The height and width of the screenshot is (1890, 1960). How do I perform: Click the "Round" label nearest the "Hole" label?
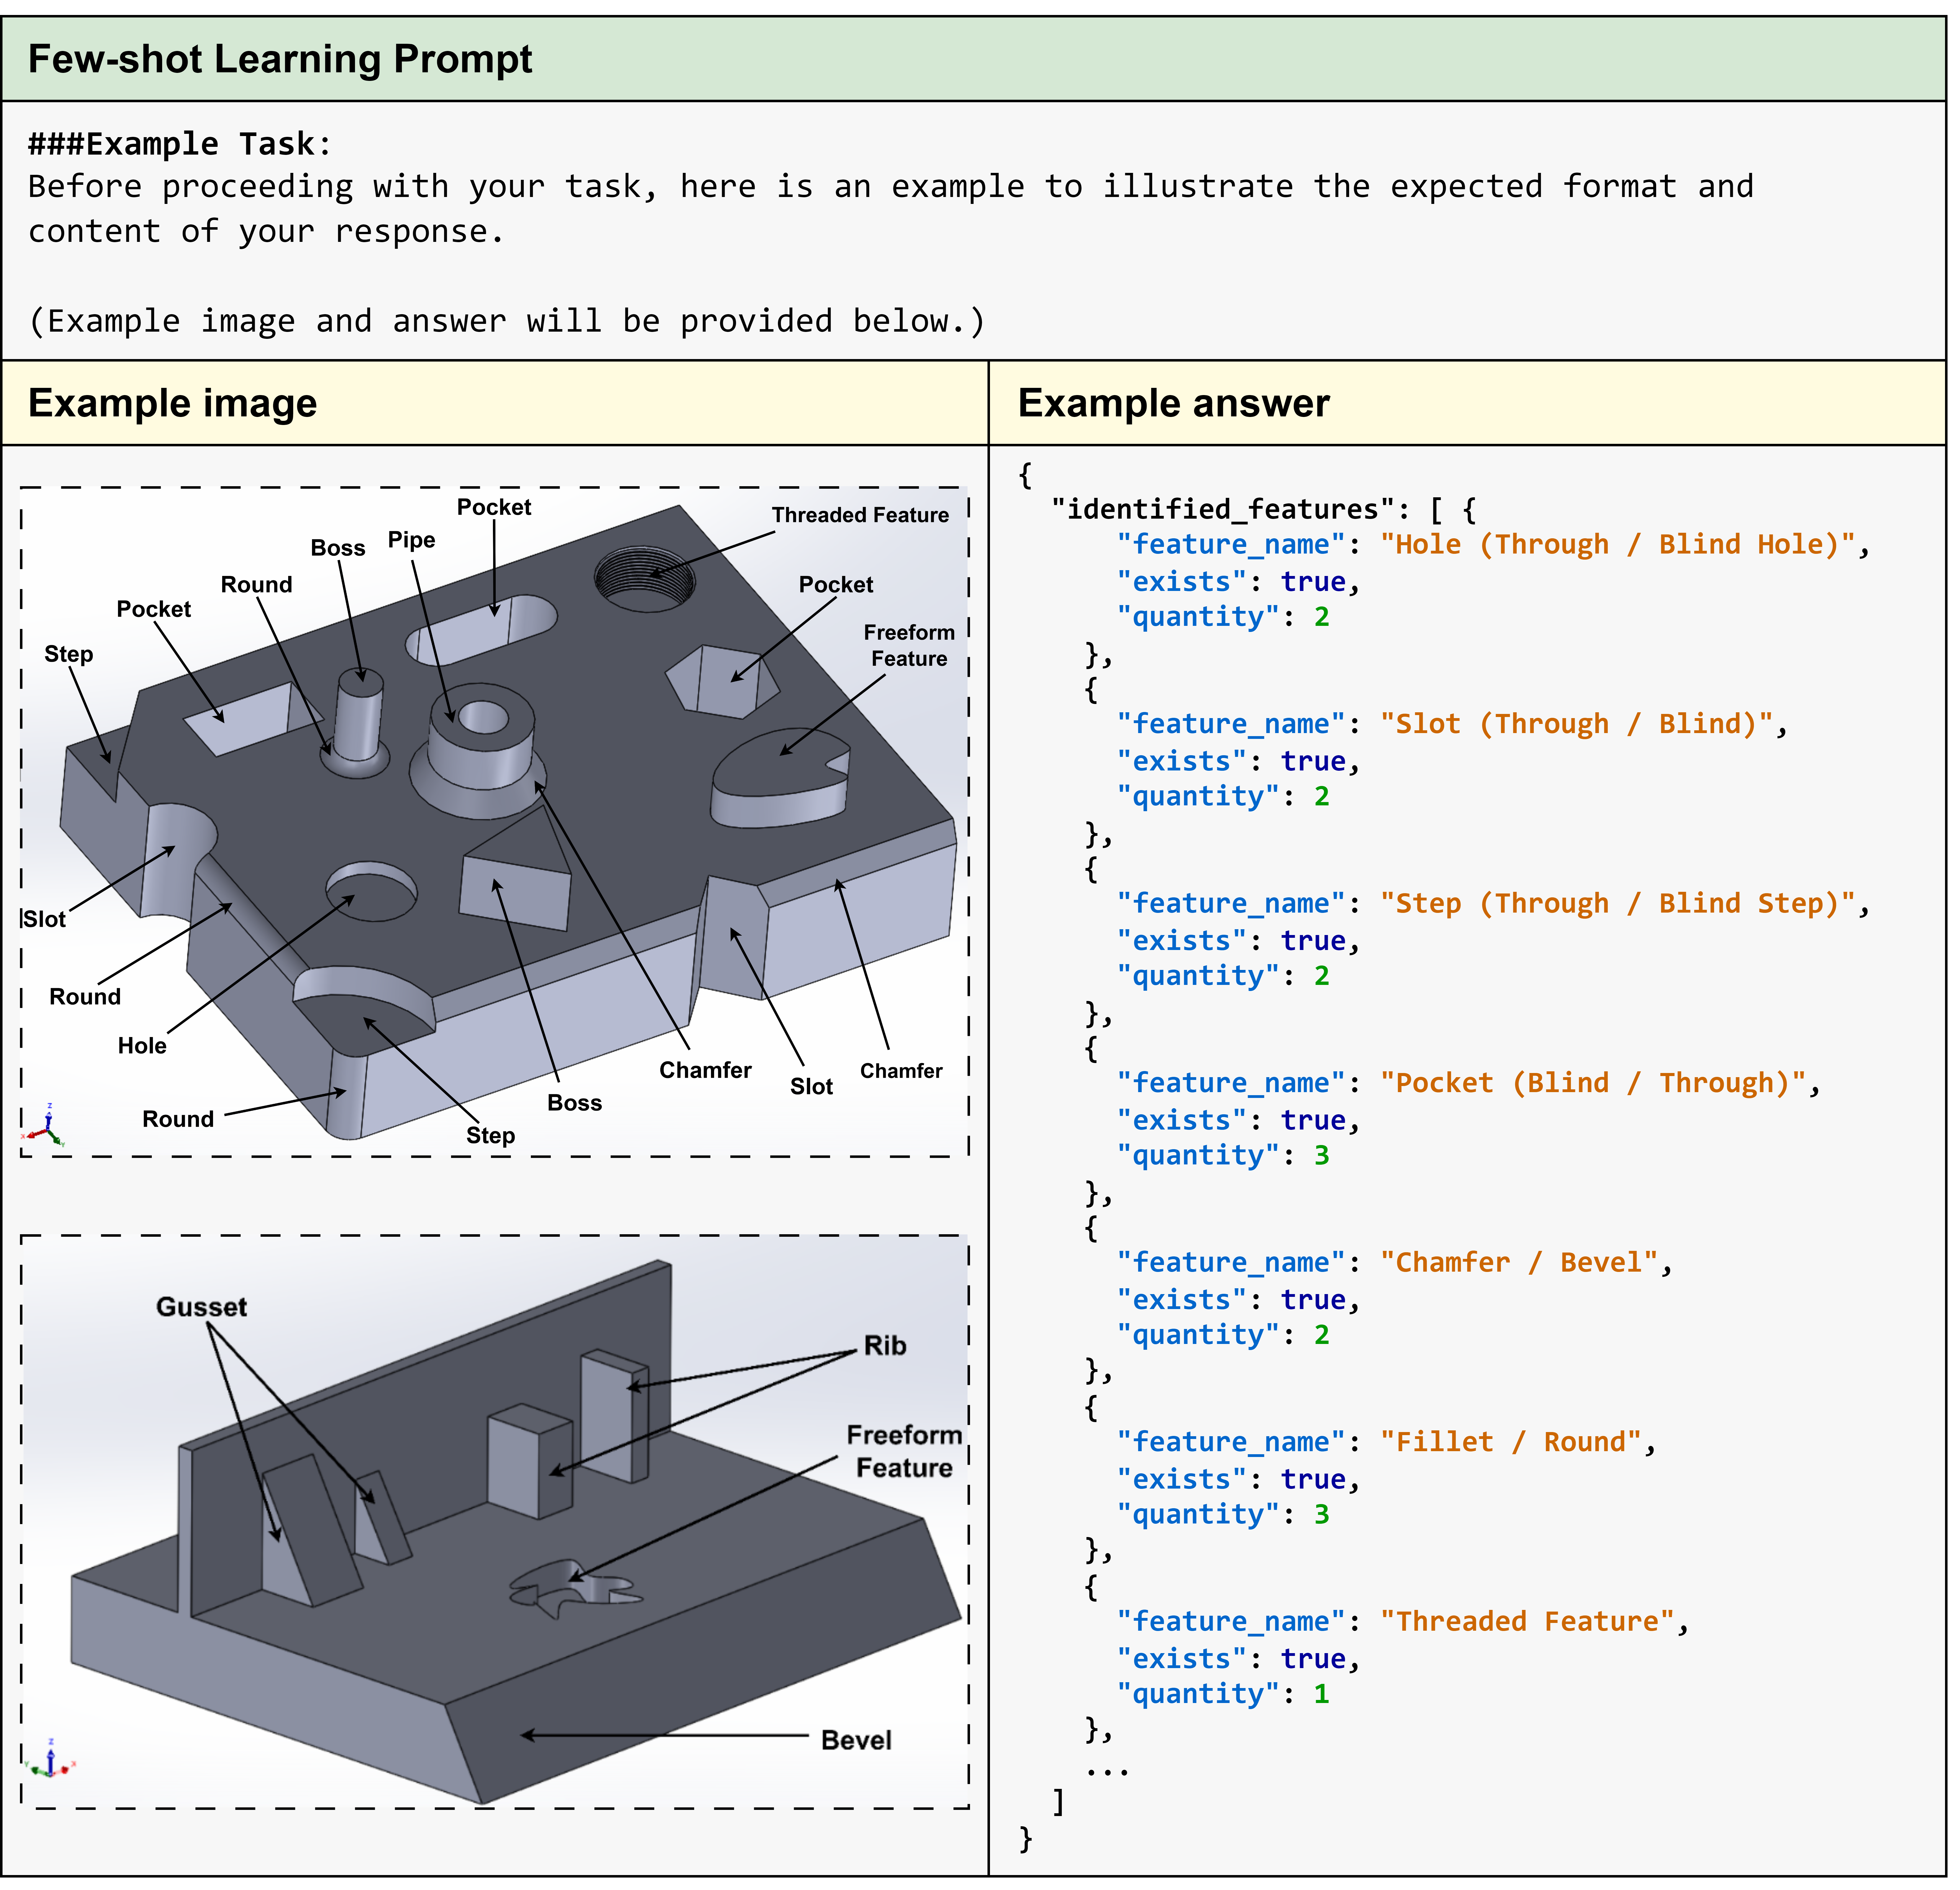point(85,997)
